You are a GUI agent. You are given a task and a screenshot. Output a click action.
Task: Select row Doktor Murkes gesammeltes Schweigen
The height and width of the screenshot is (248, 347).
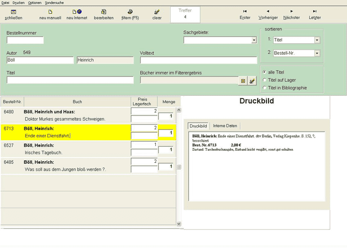click(88, 115)
